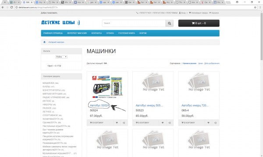The height and width of the screenshot is (157, 263).
Task: Bookmark page with the star icon
Action: point(255,7)
